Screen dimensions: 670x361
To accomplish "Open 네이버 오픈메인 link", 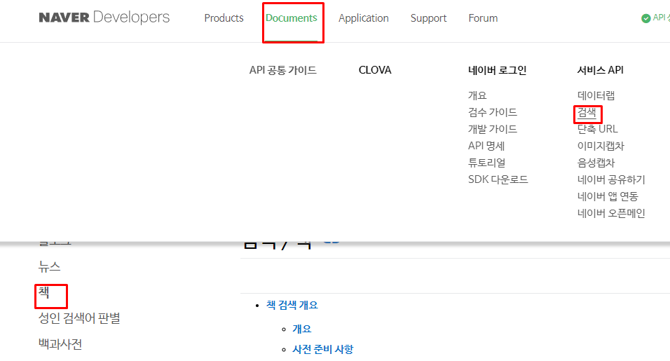I will point(611,213).
